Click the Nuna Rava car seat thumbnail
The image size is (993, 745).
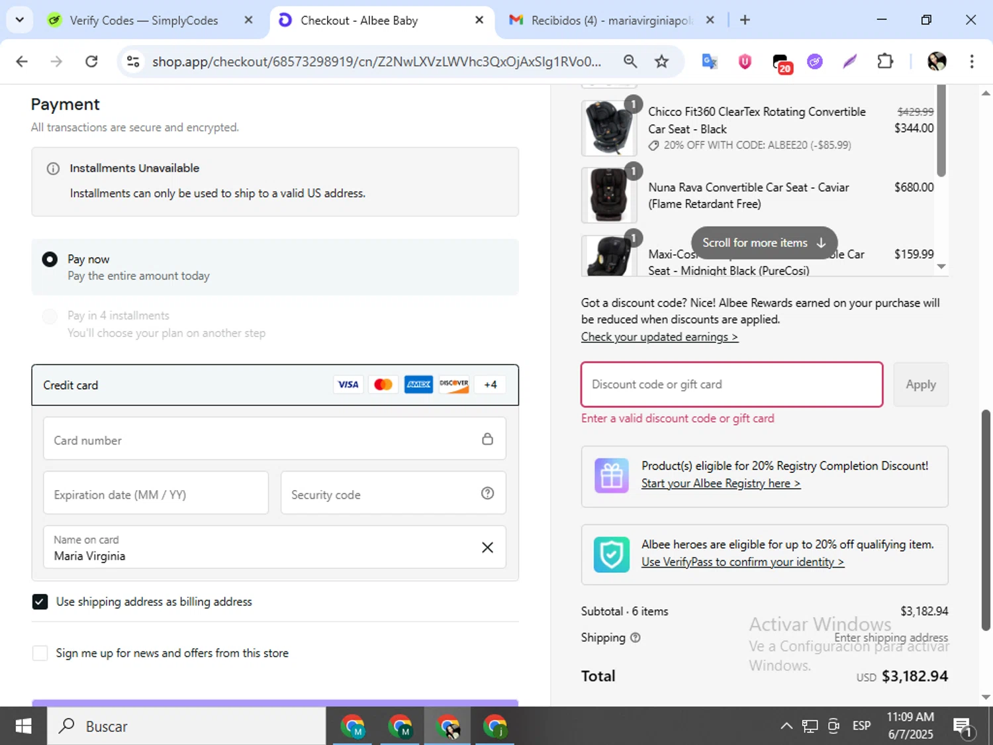click(609, 195)
